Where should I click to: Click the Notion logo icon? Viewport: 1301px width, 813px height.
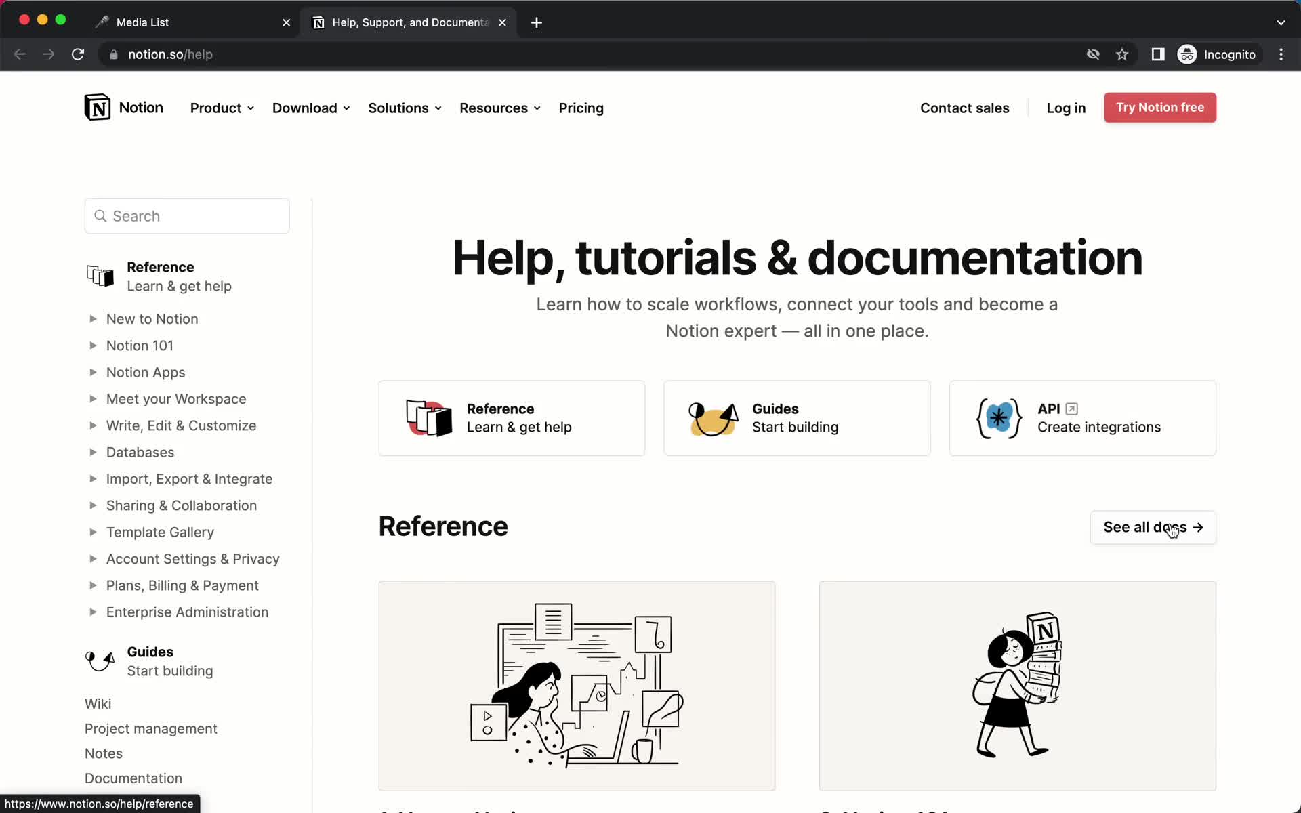tap(98, 108)
